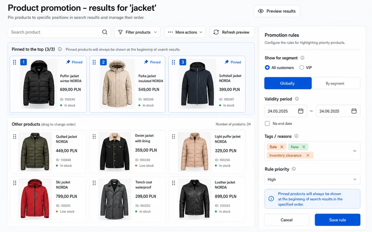Open Filter products dropdown
The image size is (372, 232).
click(137, 32)
